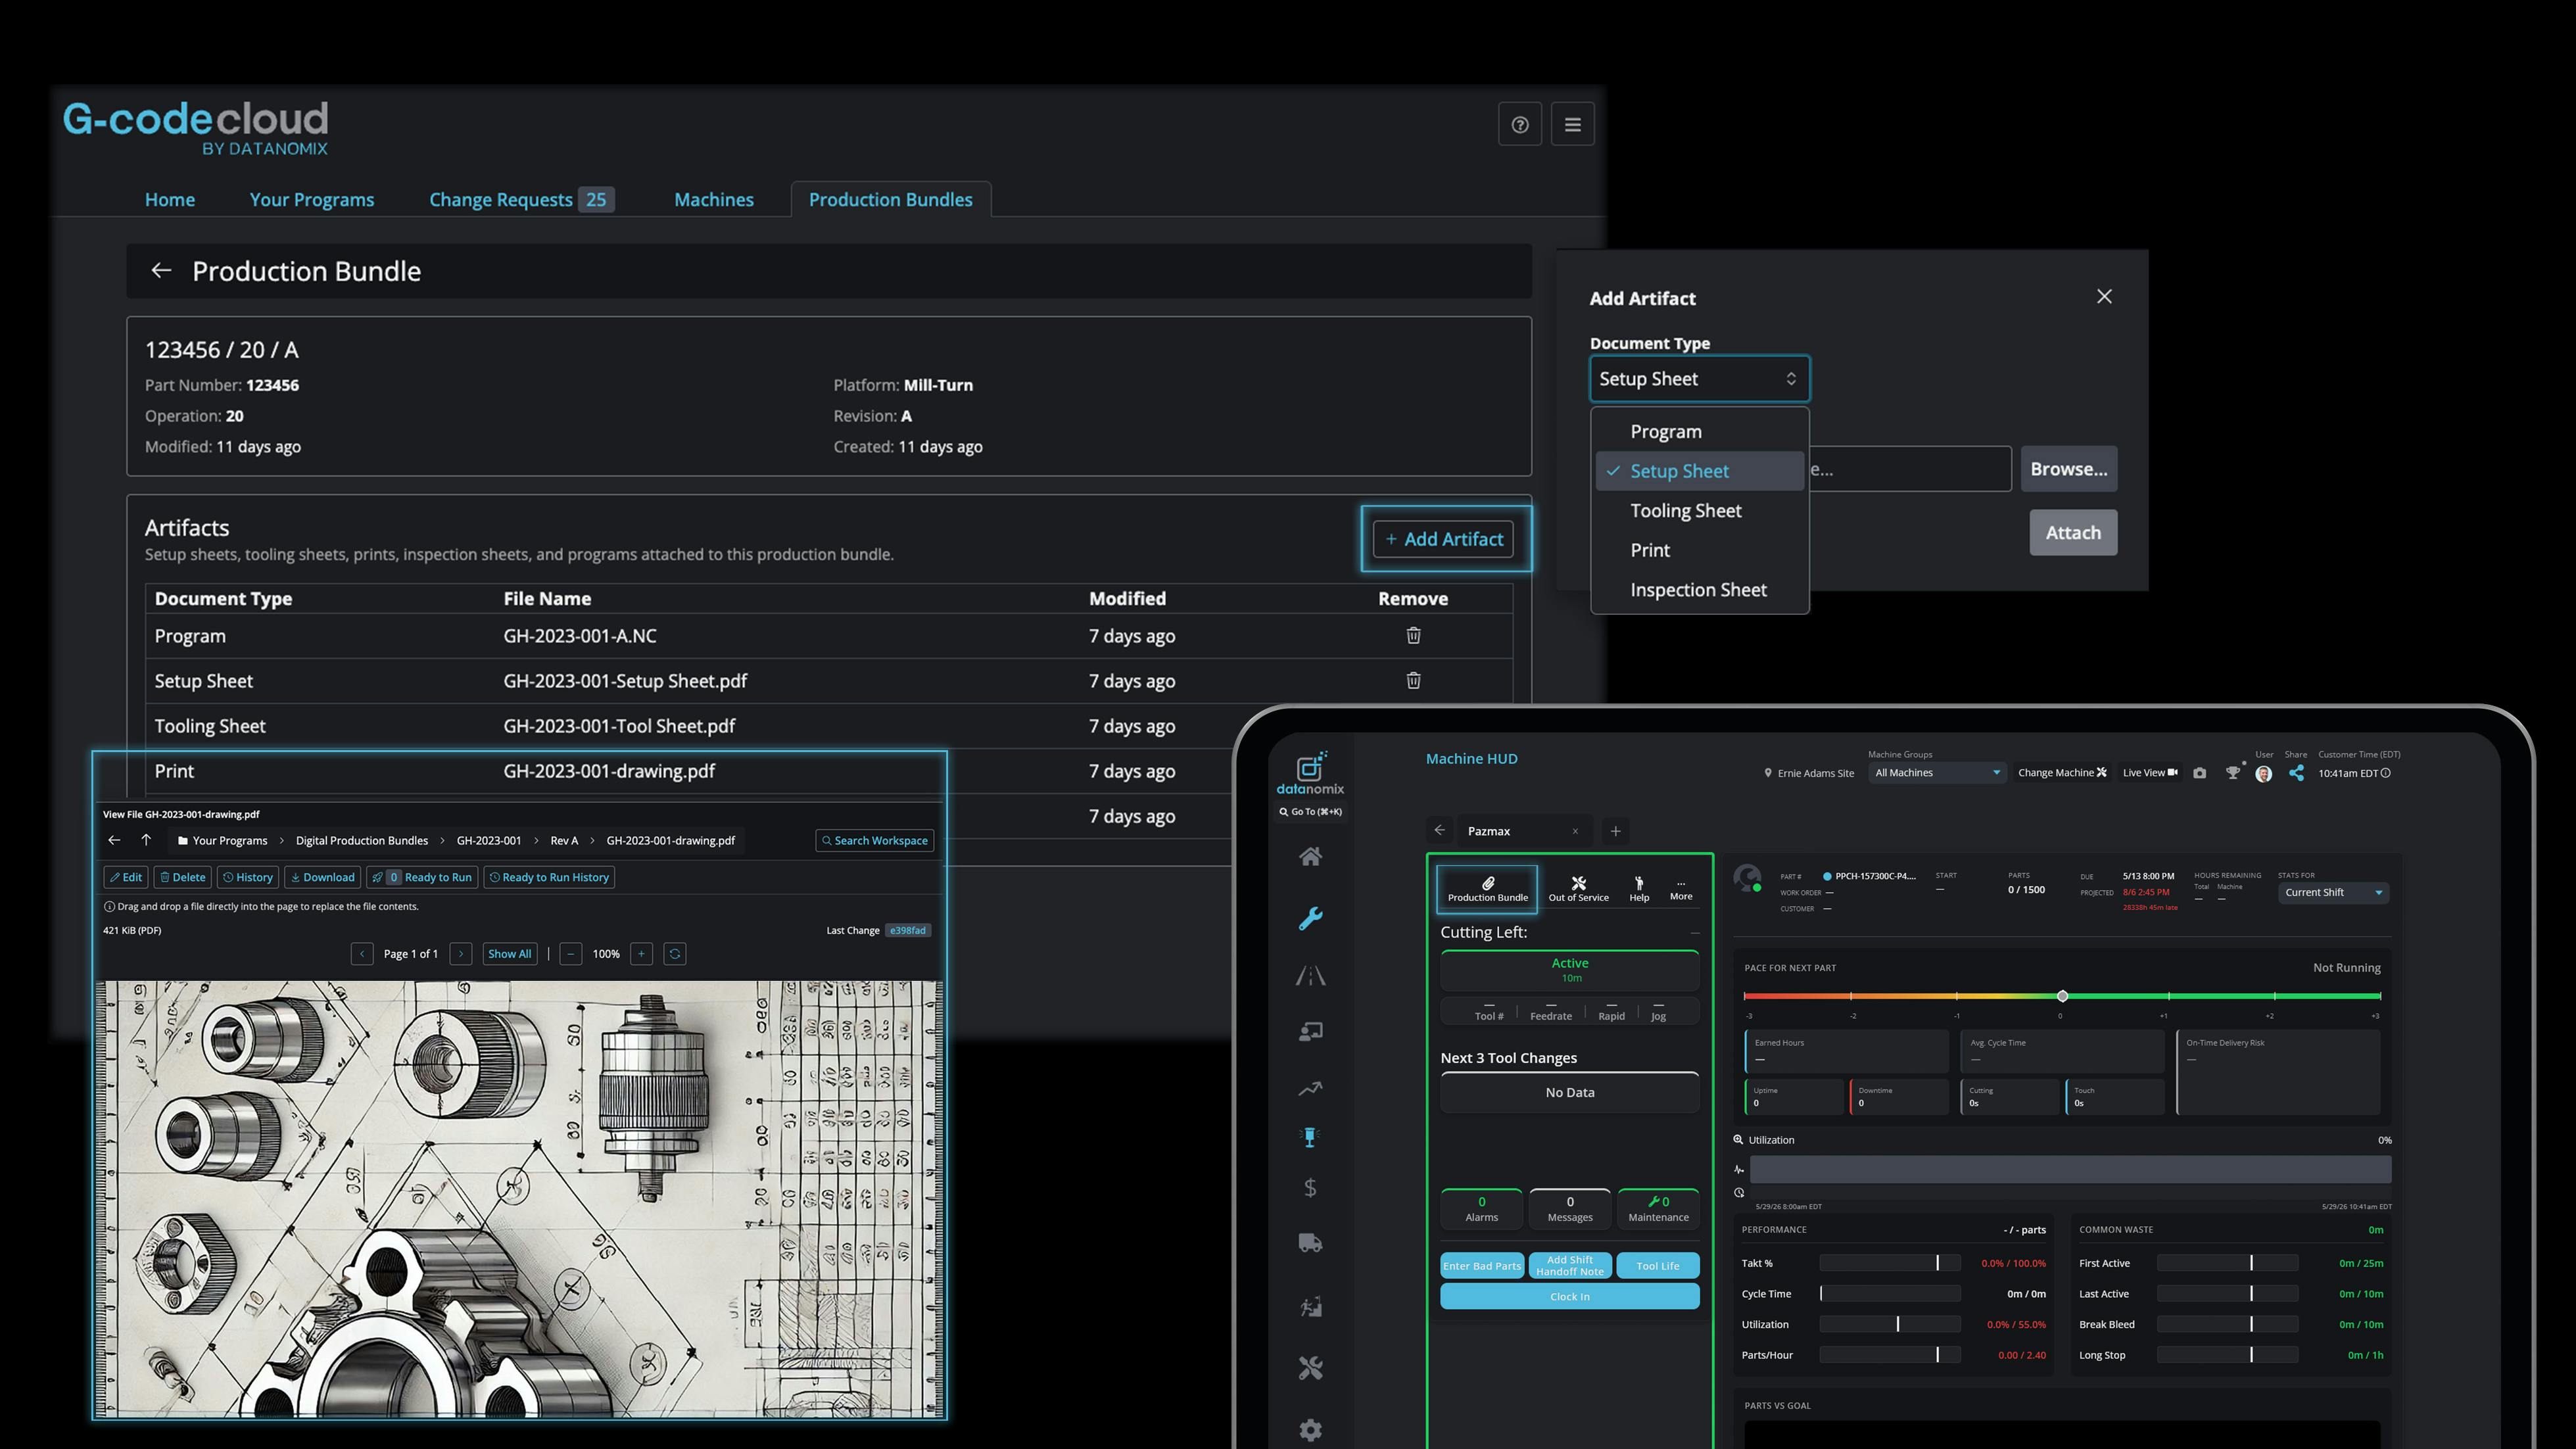Choose Print from document type list
Image resolution: width=2576 pixels, height=1449 pixels.
point(1699,550)
